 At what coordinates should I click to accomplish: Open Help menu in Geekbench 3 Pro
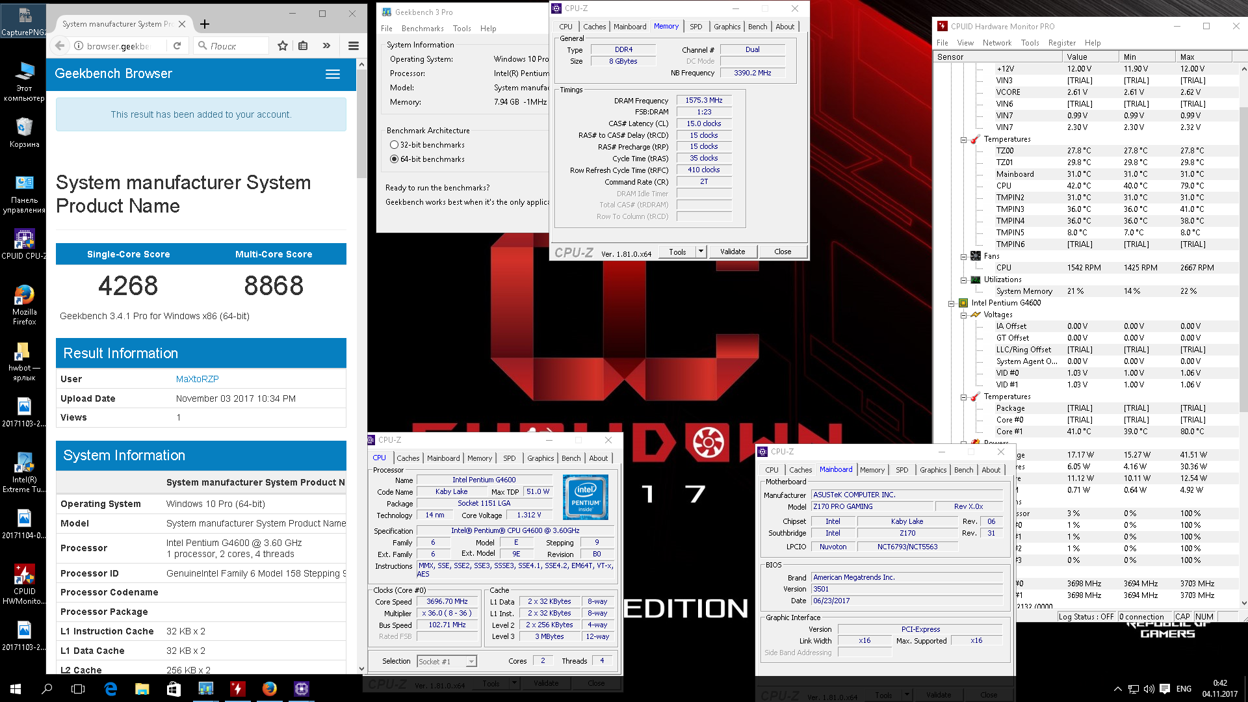pos(488,29)
